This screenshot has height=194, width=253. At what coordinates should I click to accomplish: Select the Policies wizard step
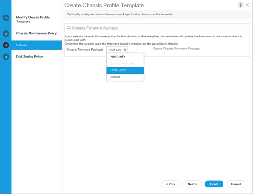[x=37, y=45]
